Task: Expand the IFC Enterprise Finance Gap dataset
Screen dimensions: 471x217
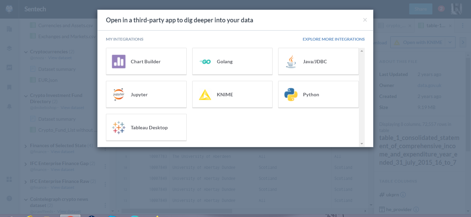Action: (26, 164)
